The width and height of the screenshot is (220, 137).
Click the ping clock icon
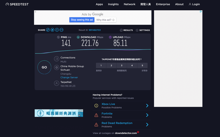point(58,37)
